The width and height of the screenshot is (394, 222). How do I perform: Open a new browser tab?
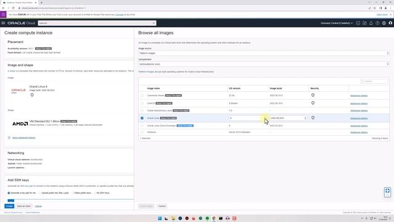pyautogui.click(x=41, y=2)
